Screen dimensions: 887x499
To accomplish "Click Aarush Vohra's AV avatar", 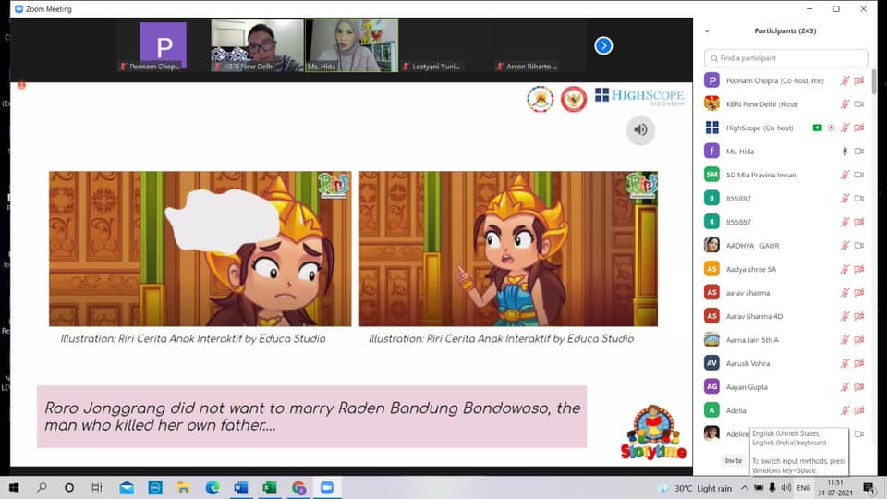I will [711, 363].
